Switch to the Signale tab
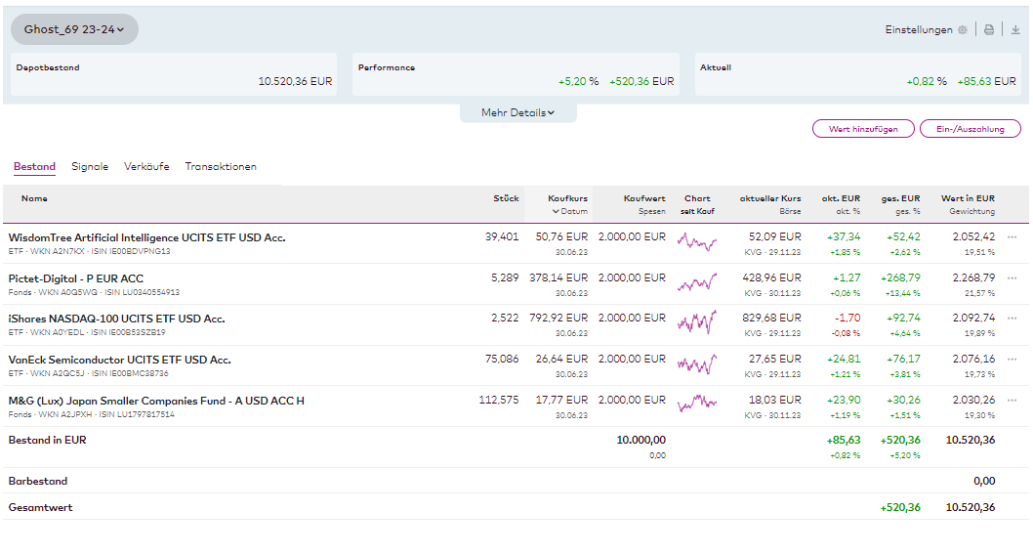Screen dimensions: 1033x554 [x=90, y=167]
